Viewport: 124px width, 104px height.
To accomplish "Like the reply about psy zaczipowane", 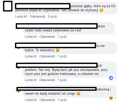I will tap(31, 80).
